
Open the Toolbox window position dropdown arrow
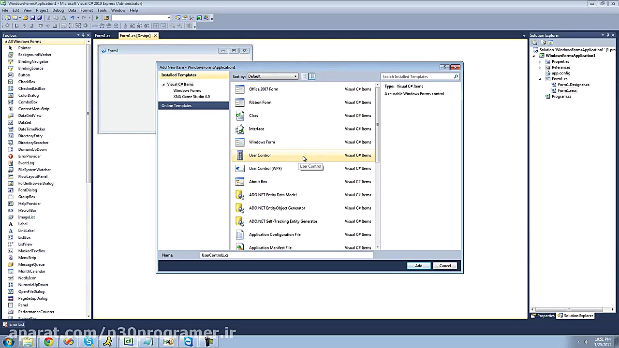[x=78, y=35]
